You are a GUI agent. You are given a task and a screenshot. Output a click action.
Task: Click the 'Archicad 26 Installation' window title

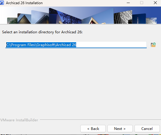point(24,3)
